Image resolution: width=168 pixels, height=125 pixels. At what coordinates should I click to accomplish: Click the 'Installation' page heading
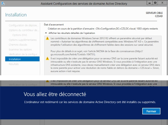(x=16, y=15)
